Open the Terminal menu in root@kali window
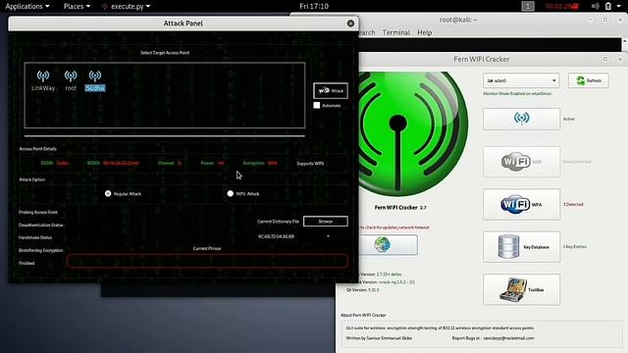This screenshot has width=628, height=353. point(396,32)
